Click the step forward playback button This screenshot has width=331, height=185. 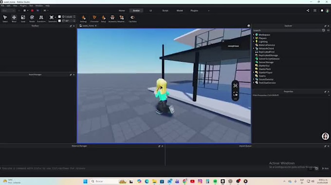[x=45, y=11]
